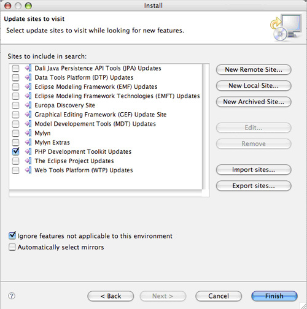Click the sites list vertical scrollbar

(206, 127)
